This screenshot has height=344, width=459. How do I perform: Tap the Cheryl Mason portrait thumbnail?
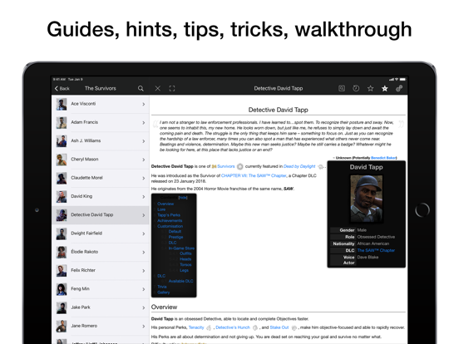click(62, 160)
